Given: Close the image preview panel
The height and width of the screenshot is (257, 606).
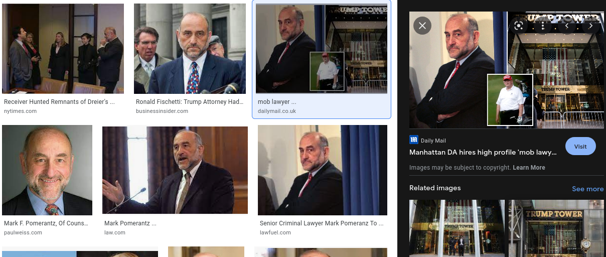Looking at the screenshot, I should click(422, 26).
